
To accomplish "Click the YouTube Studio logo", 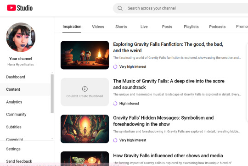I will 20,8.
